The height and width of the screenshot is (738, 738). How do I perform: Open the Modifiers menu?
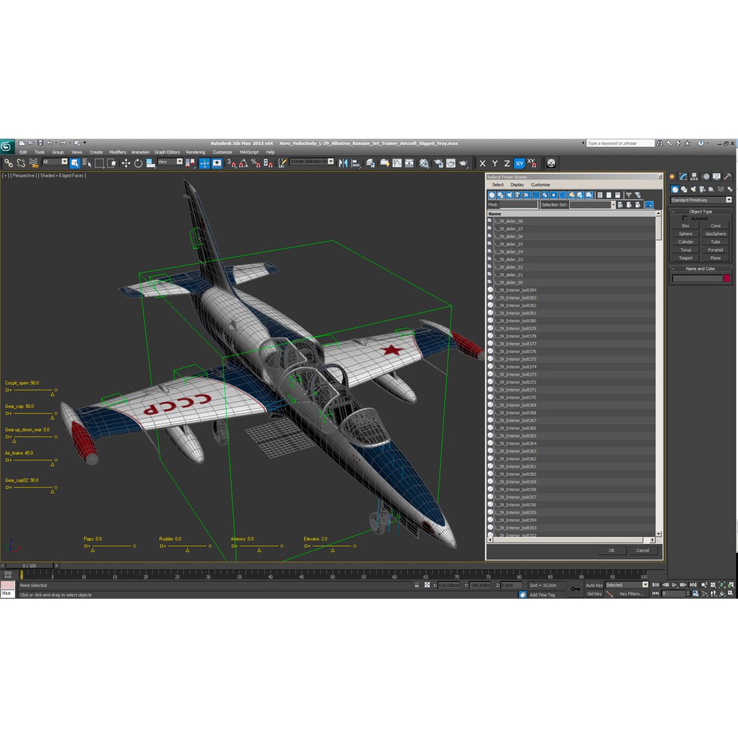click(x=118, y=152)
